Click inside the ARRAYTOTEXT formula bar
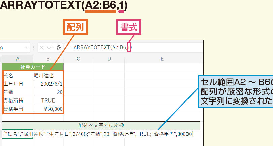Image resolution: width=273 pixels, height=146 pixels. click(134, 48)
